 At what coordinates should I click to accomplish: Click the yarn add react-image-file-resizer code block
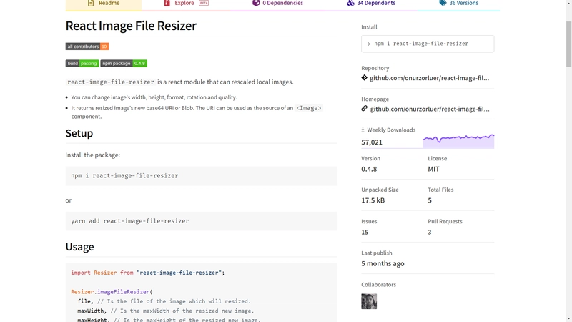pyautogui.click(x=202, y=221)
